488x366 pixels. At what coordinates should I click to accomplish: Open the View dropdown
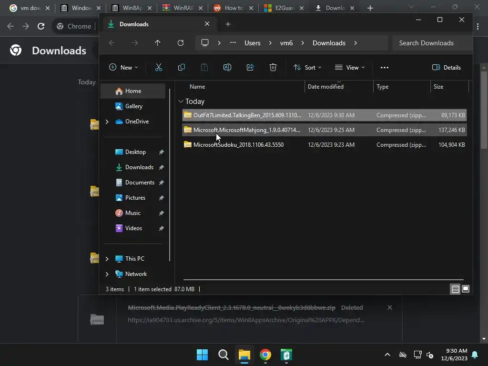(349, 67)
